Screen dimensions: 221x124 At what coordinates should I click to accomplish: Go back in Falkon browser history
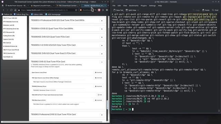click(x=4, y=10)
